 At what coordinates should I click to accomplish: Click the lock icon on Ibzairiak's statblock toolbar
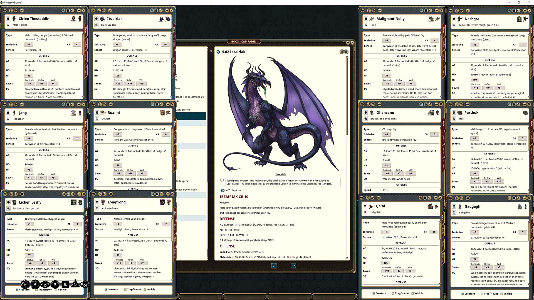pyautogui.click(x=157, y=10)
